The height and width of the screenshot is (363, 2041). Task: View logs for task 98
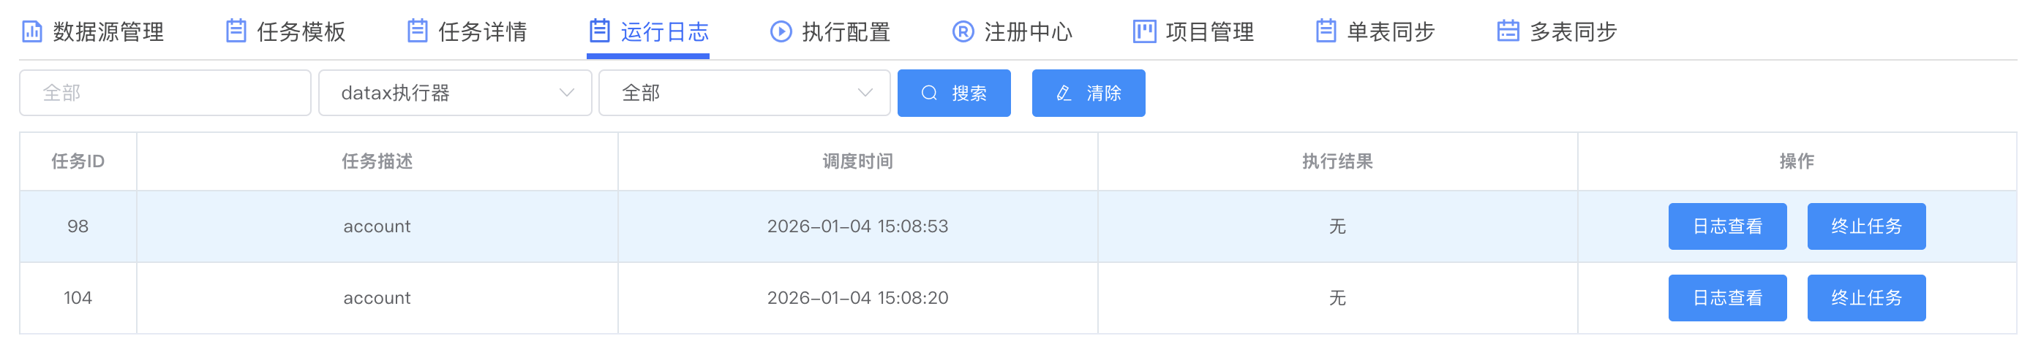1727,226
